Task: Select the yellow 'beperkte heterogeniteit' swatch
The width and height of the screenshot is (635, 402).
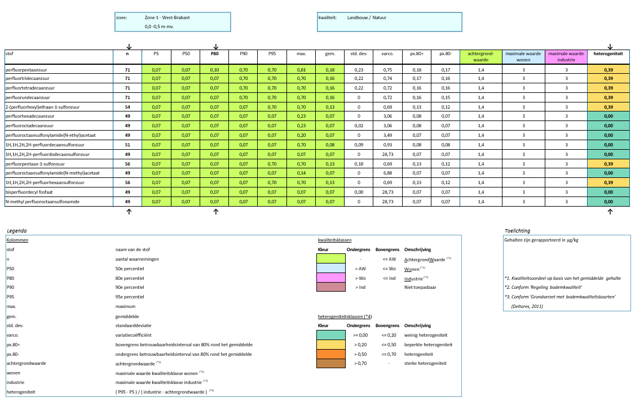Action: (331, 345)
